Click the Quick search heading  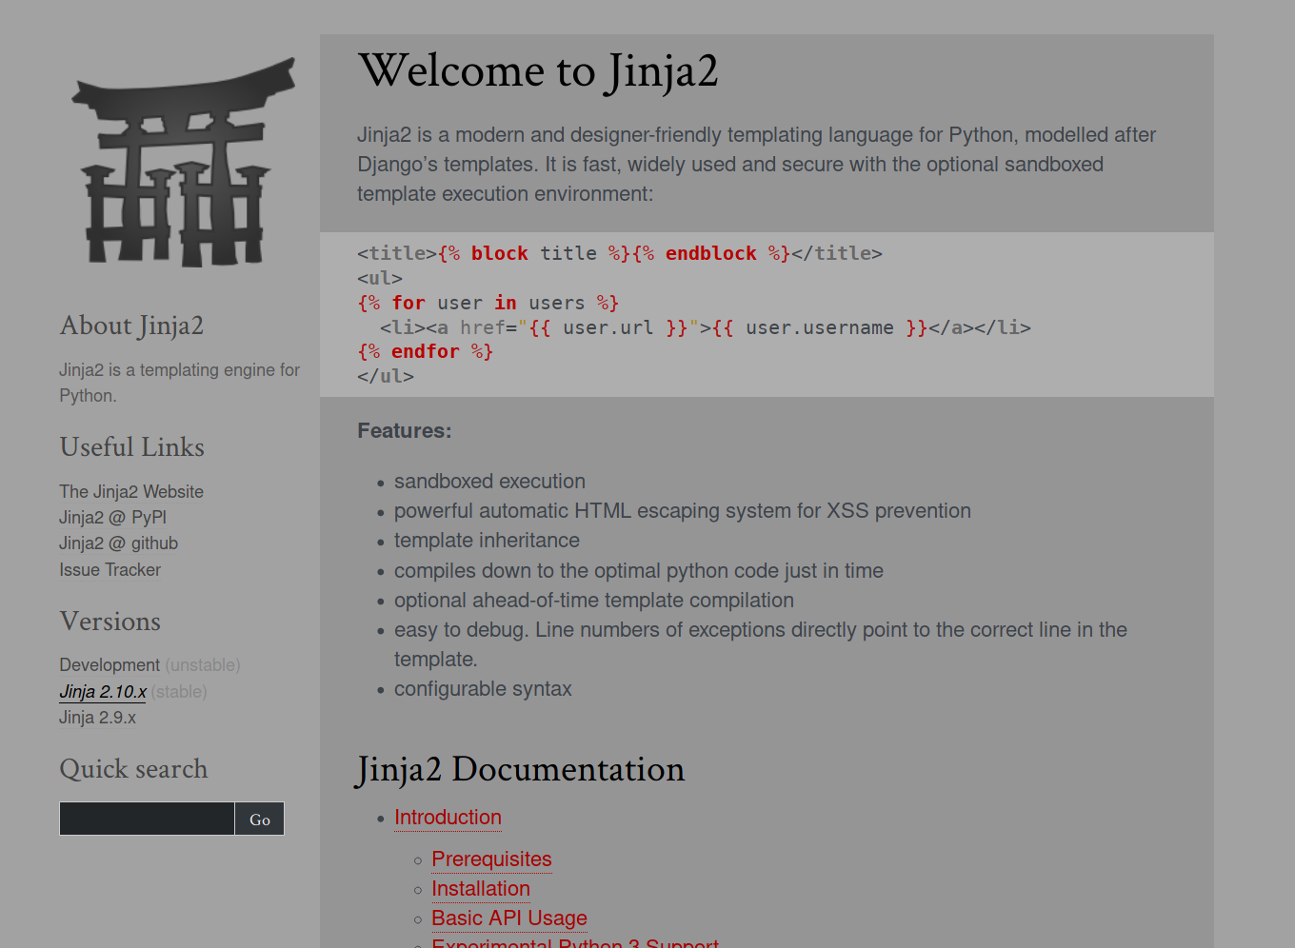click(133, 769)
